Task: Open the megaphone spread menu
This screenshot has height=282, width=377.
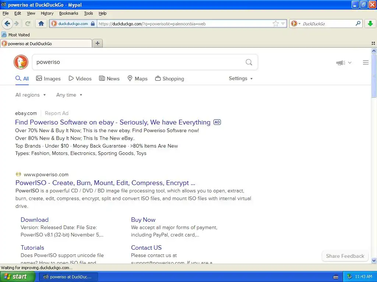Action: (343, 62)
